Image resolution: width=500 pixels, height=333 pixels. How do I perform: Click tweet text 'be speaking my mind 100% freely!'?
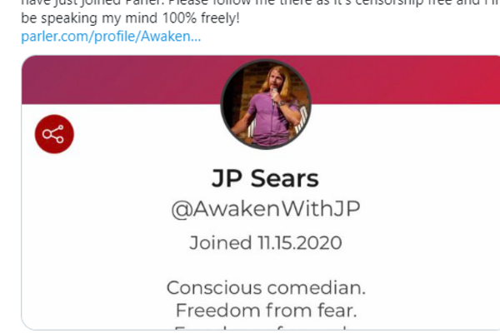click(x=130, y=18)
